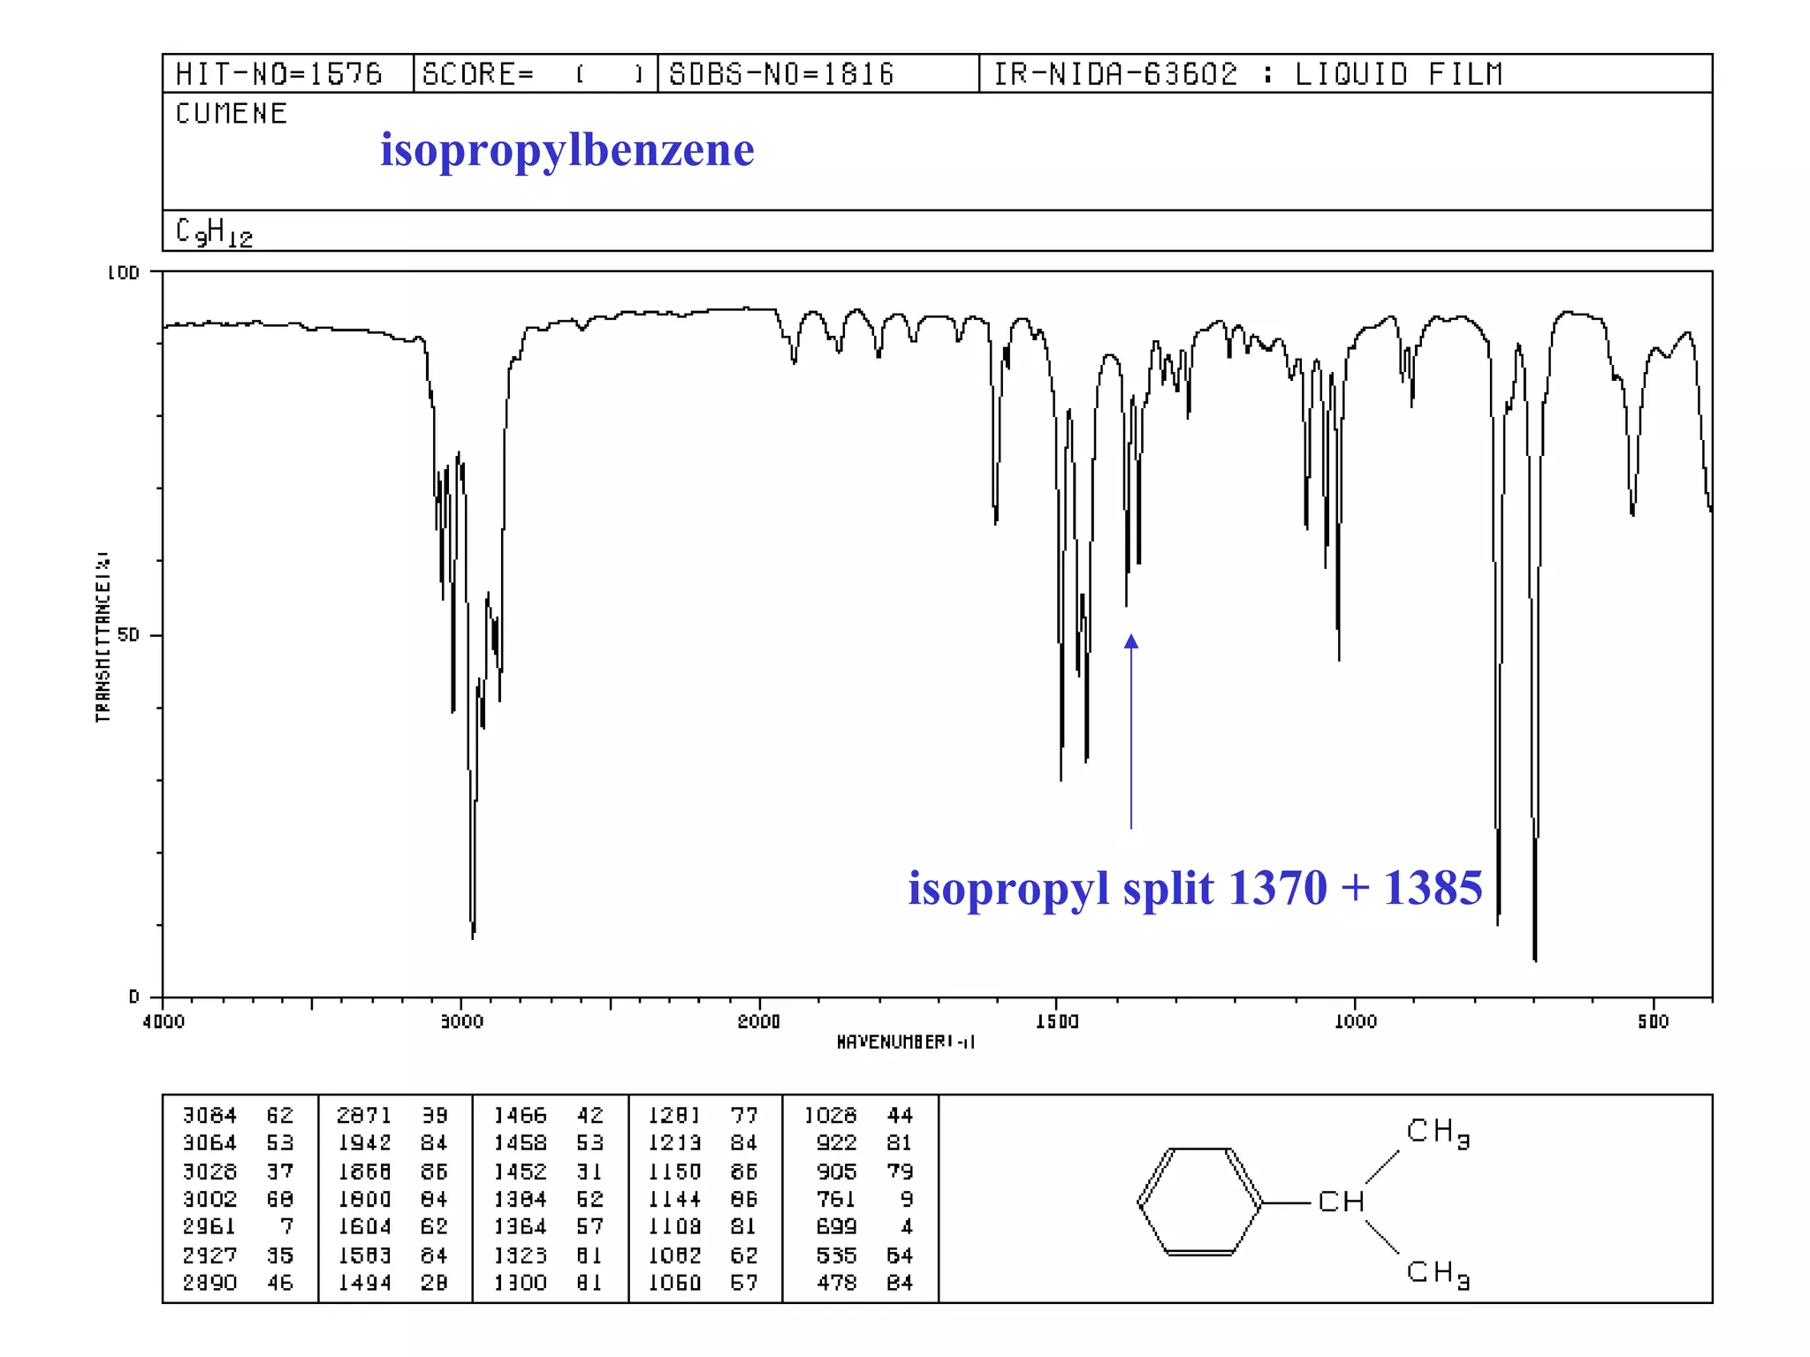The image size is (1810, 1357).
Task: Click the peak table entry 1604
Action: click(x=364, y=1227)
